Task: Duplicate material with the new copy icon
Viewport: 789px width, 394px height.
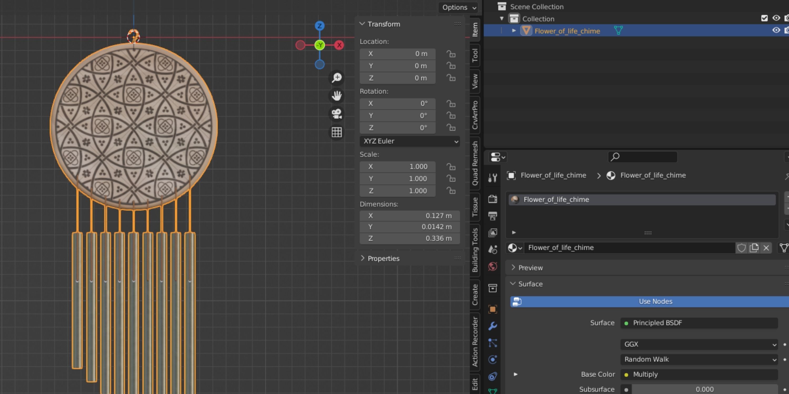Action: pyautogui.click(x=754, y=248)
